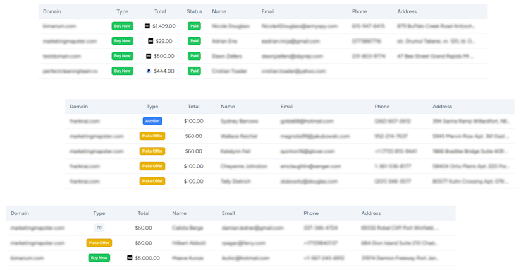The height and width of the screenshot is (268, 521).
Task: Click the payment icon next to $29.00
Action: click(150, 41)
